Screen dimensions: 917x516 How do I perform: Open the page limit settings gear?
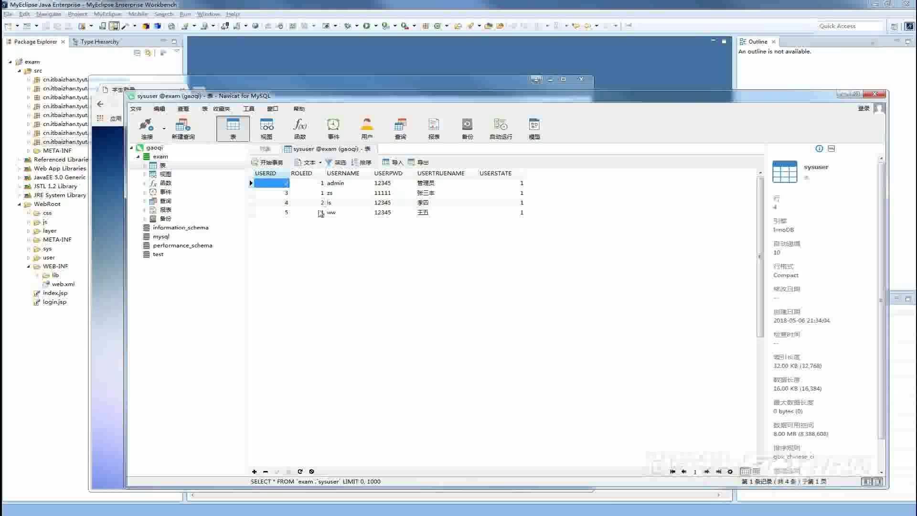point(730,472)
